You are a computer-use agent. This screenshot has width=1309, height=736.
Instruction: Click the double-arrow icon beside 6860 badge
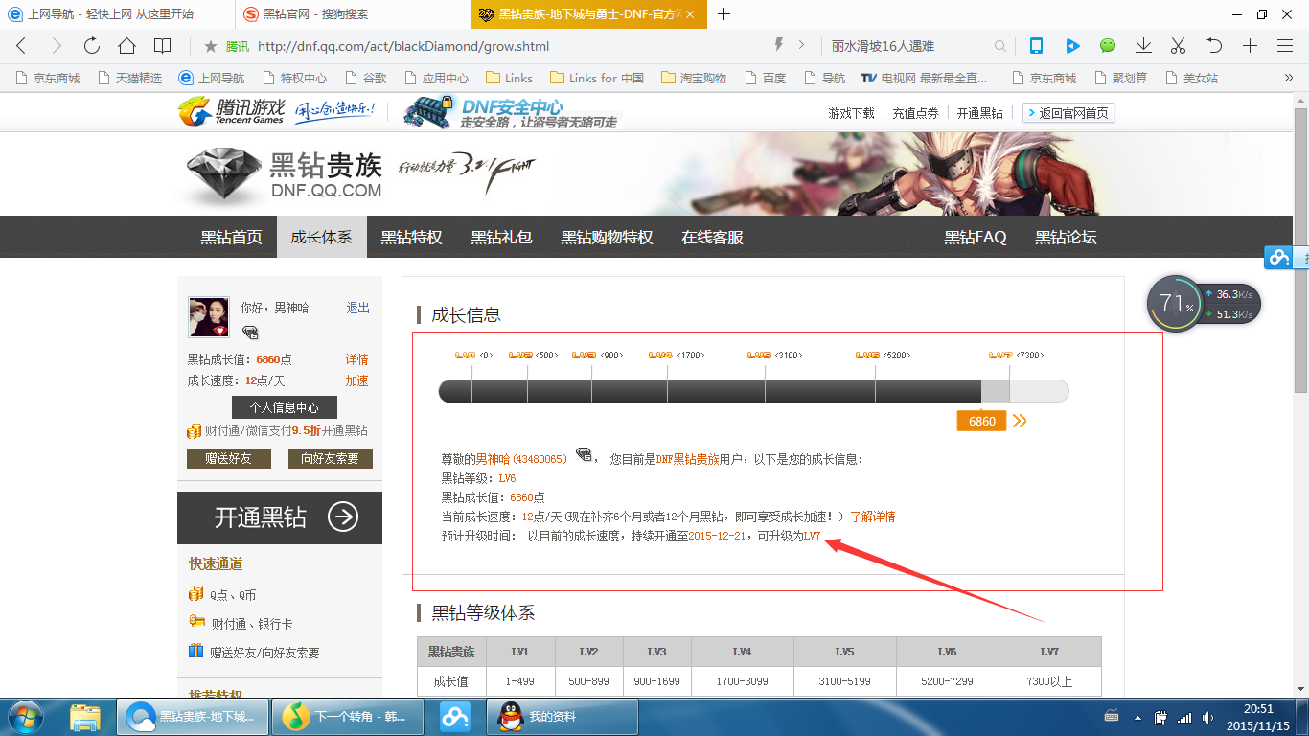coord(1020,421)
